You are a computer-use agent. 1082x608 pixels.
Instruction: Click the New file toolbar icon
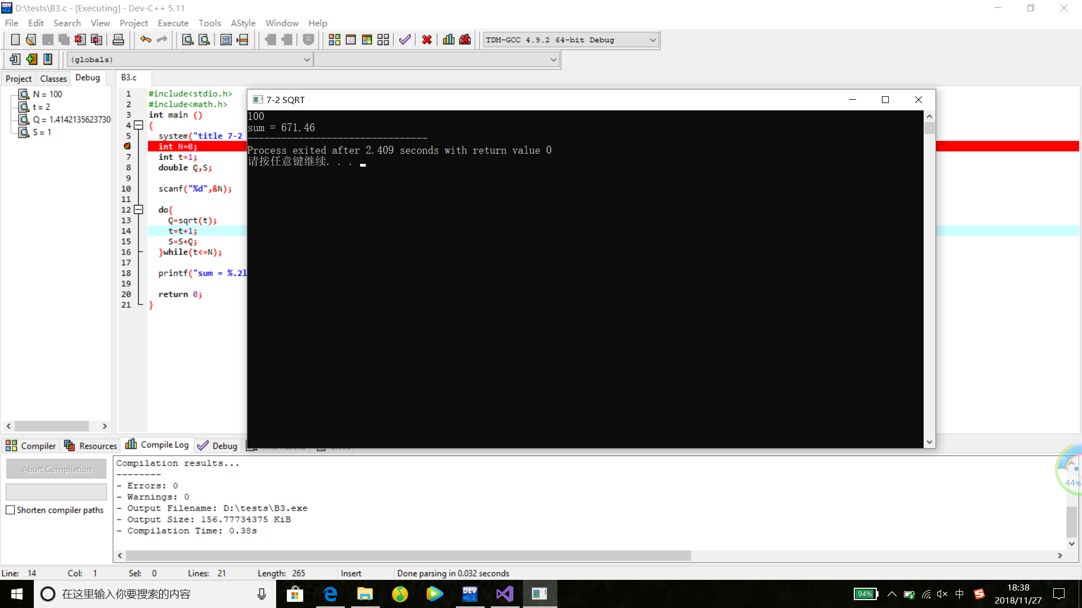(x=15, y=40)
